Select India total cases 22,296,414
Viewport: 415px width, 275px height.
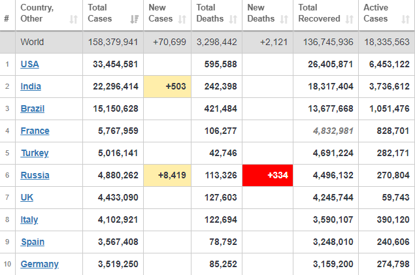coord(116,86)
